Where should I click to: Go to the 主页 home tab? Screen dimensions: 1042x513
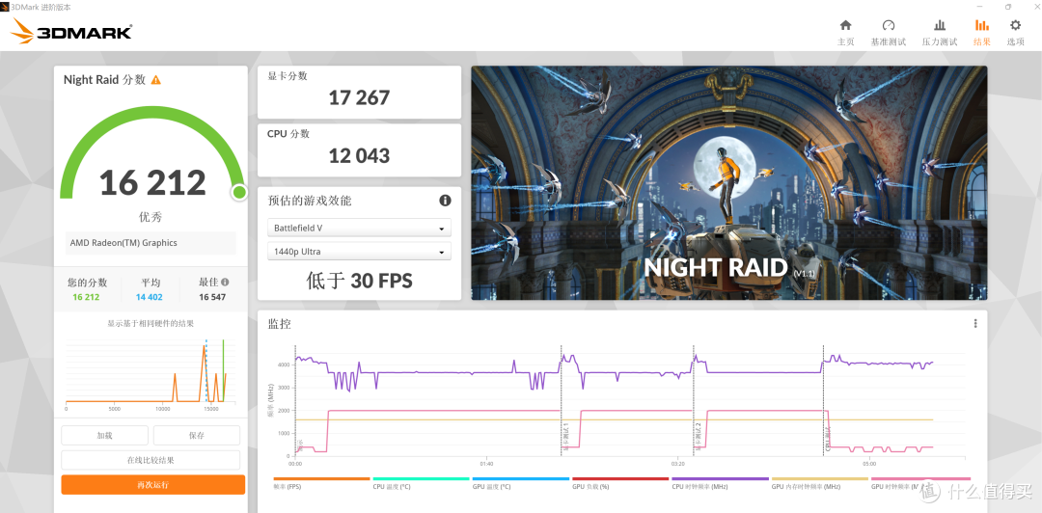(x=845, y=33)
